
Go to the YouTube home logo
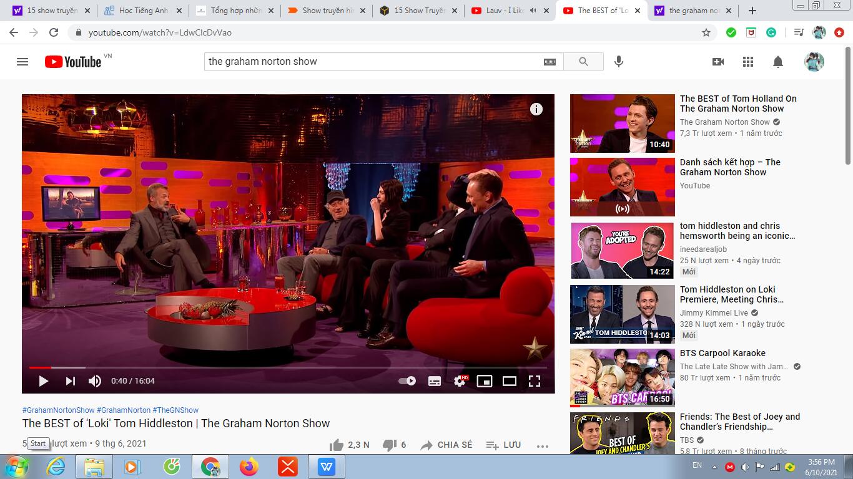(x=73, y=62)
